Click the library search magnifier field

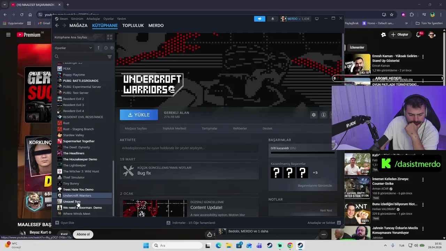pyautogui.click(x=79, y=56)
